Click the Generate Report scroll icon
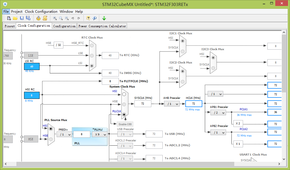Screen dimensions: 290x170 [45, 18]
